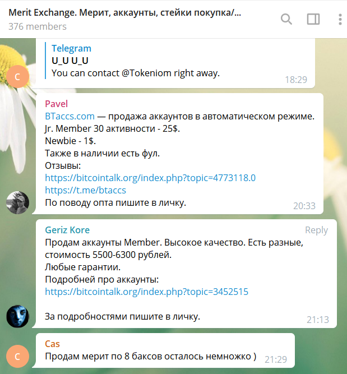Click the 20:33 timestamp on Pavel's message
The image size is (347, 374).
[304, 206]
